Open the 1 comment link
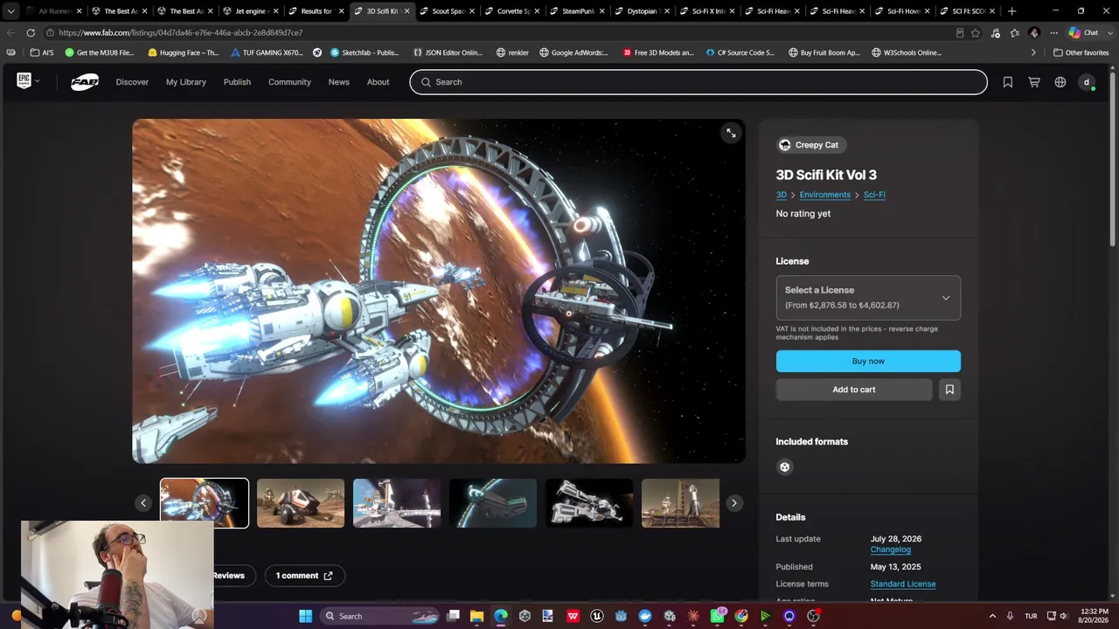This screenshot has height=629, width=1119. click(x=304, y=576)
